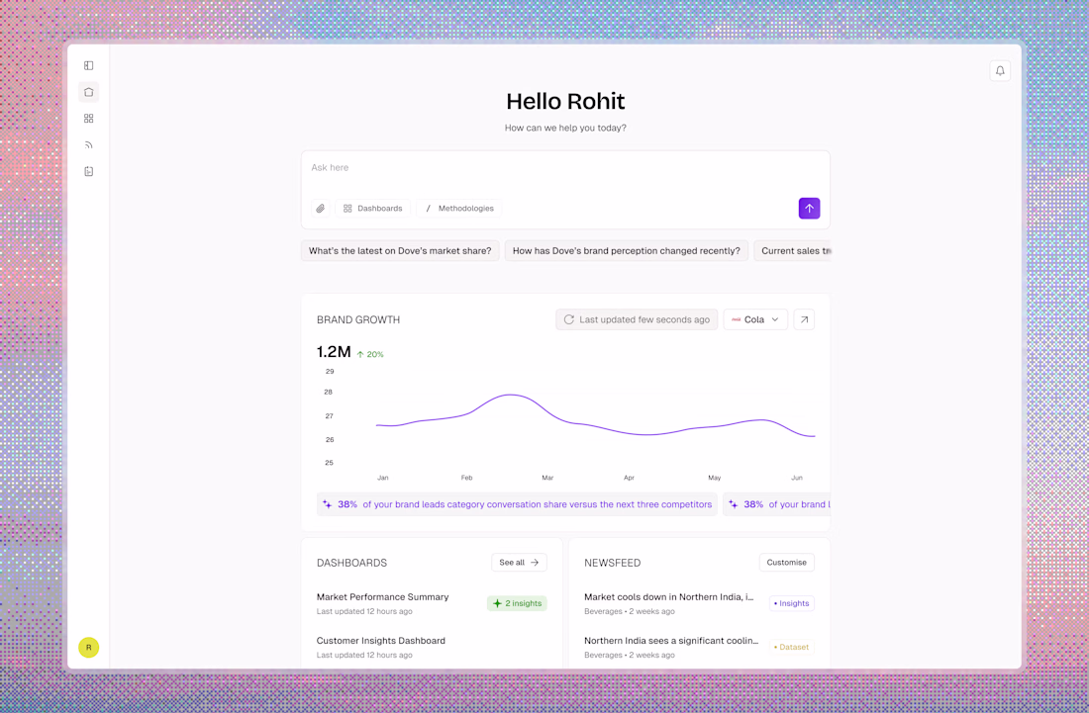Choose suggestion about Dove's brand perception

pyautogui.click(x=627, y=251)
